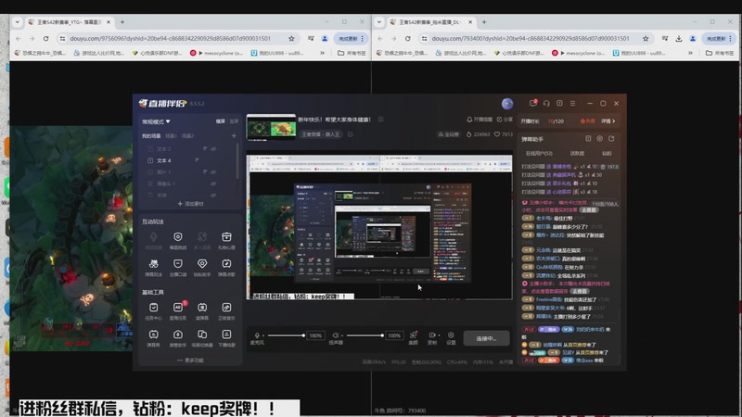The height and width of the screenshot is (417, 742).
Task: Open the AD task icon with red badge
Action: 178,308
